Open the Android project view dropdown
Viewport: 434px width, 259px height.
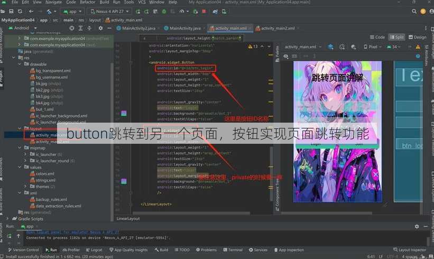tap(23, 28)
